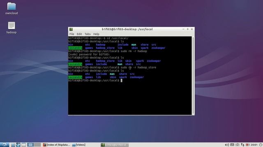Click the terminal title bar text
This screenshot has width=263, height=147.
tap(127, 29)
